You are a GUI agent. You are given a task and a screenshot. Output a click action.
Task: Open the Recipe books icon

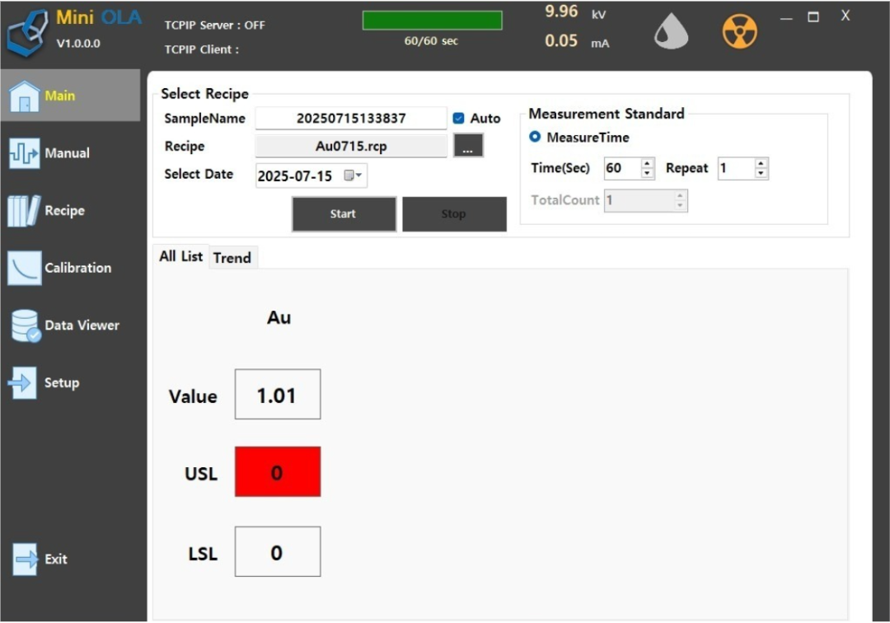point(24,210)
